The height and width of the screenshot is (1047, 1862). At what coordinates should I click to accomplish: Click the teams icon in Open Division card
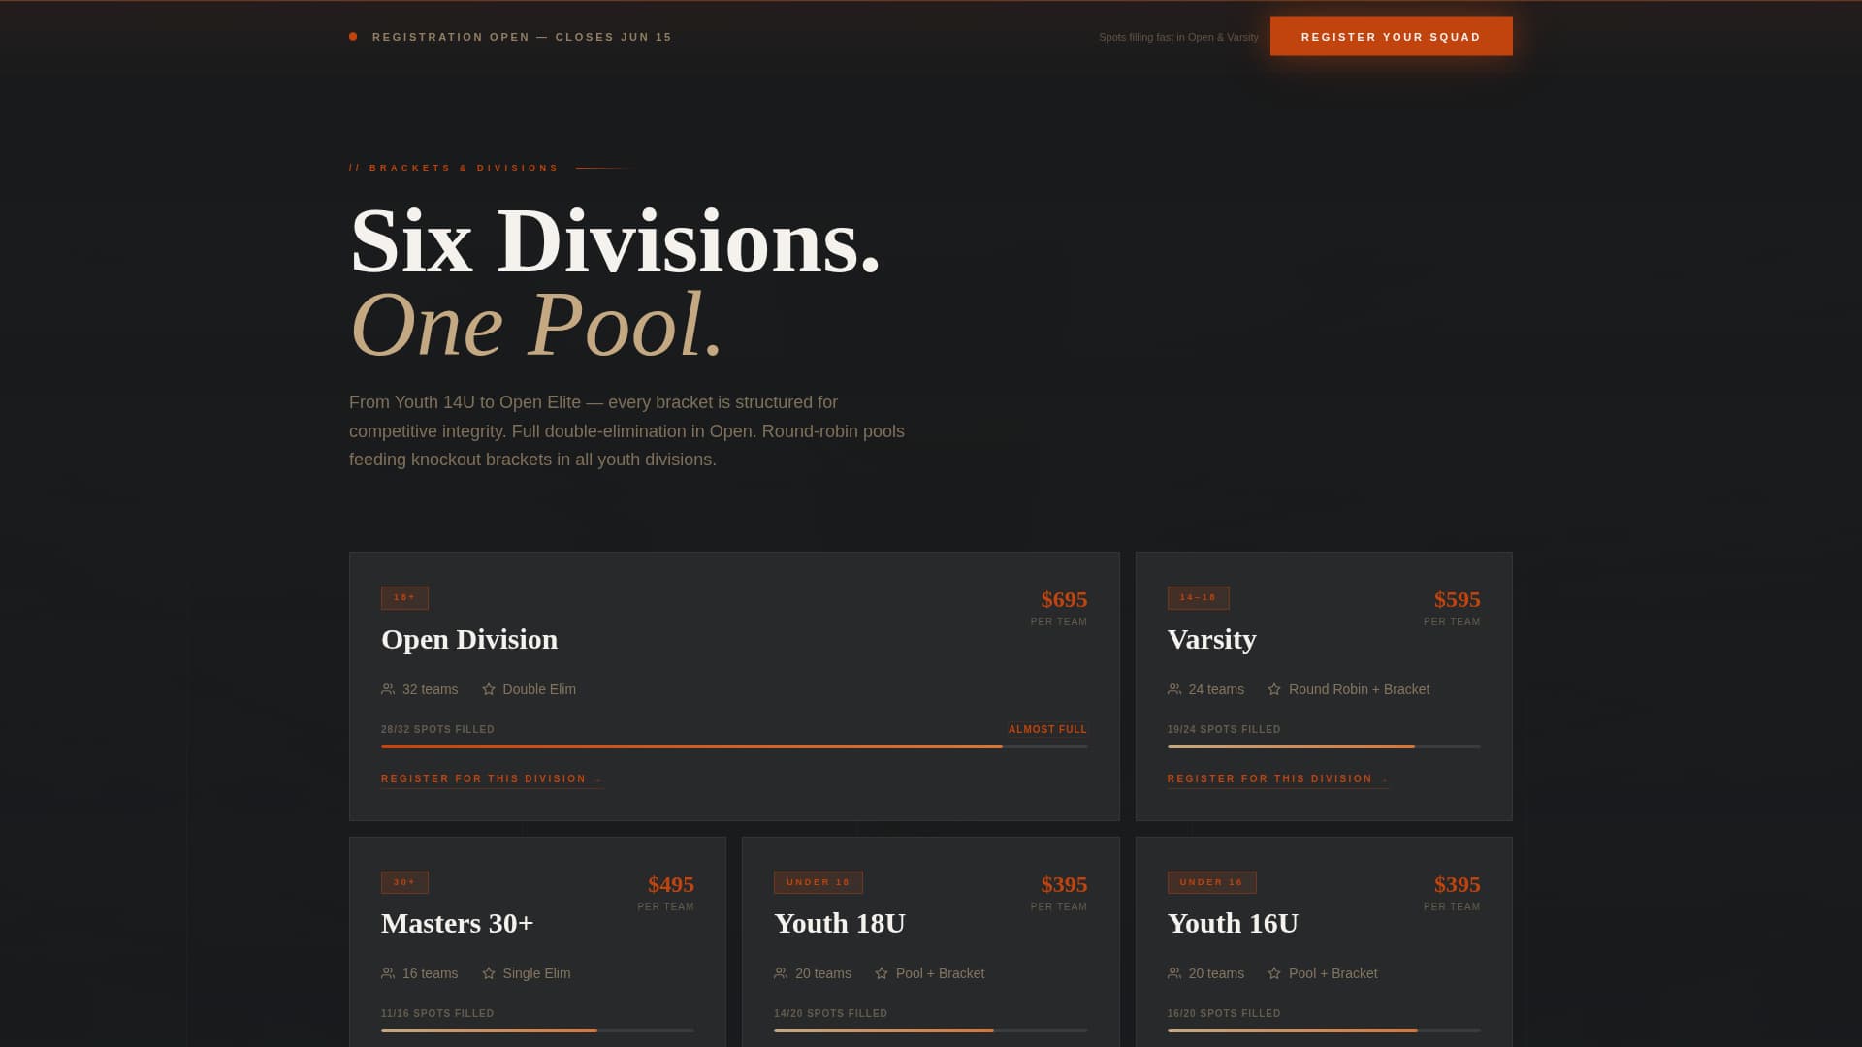tap(388, 689)
